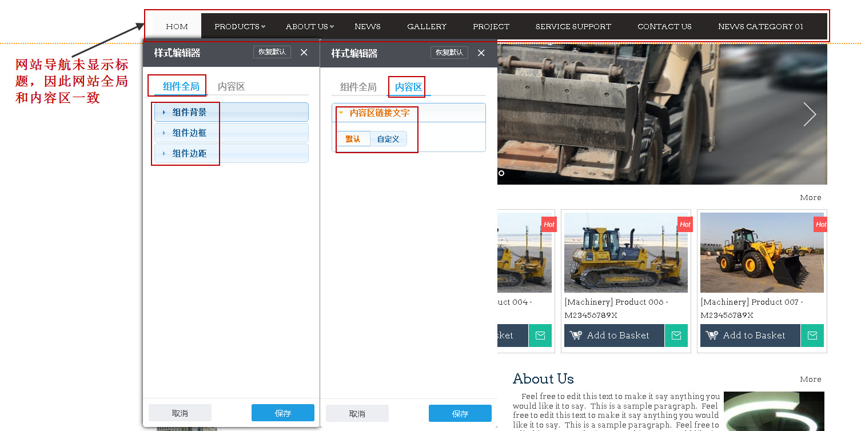Advance the banner with the next arrow

tap(809, 114)
